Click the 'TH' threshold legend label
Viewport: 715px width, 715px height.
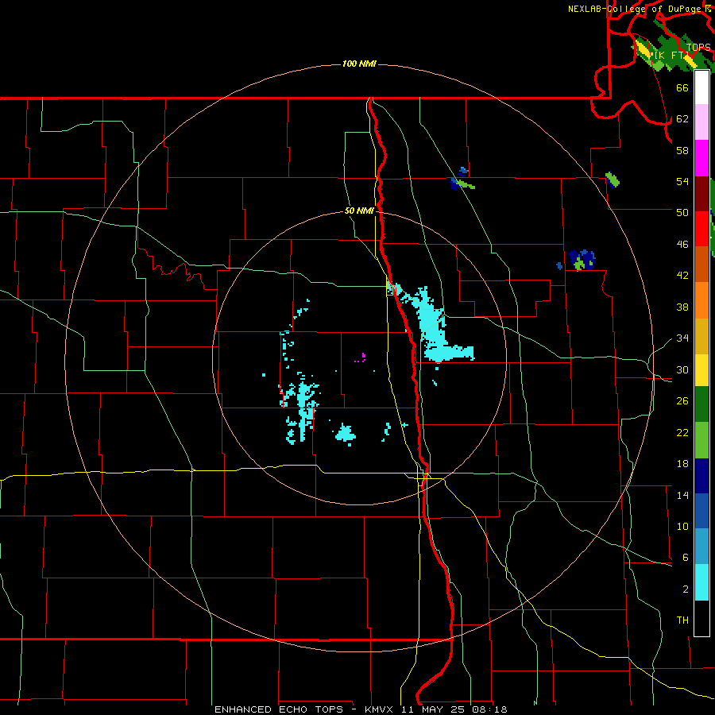[x=682, y=620]
